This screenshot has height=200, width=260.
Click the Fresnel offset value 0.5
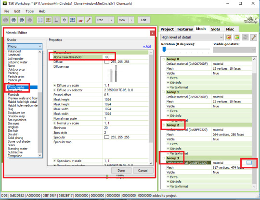click(106, 95)
